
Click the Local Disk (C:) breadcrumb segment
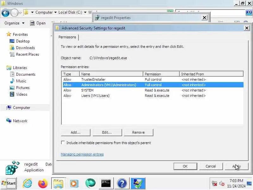70,12
